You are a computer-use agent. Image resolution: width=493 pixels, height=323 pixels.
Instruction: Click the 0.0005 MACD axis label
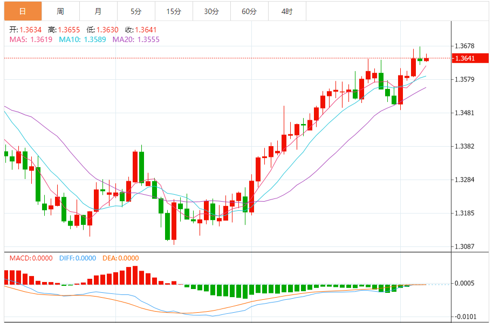pos(464,284)
